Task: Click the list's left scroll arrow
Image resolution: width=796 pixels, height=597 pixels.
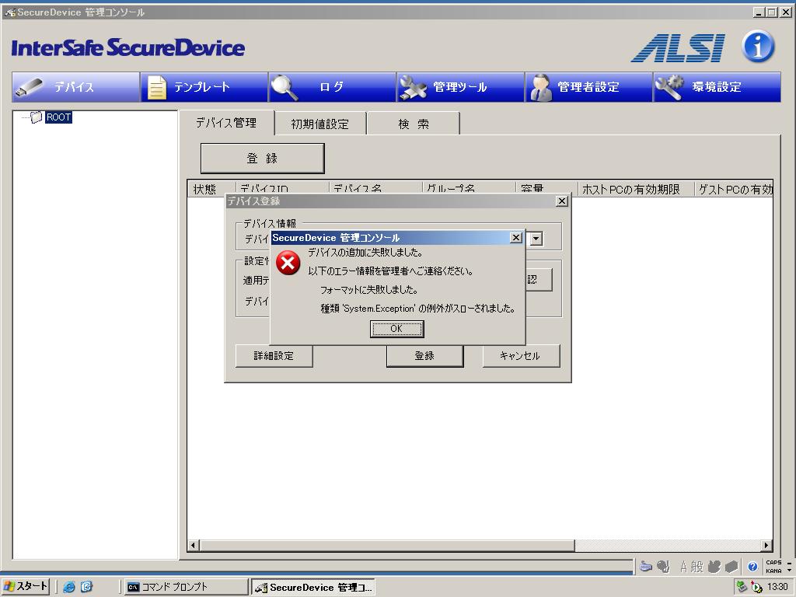Action: (x=193, y=546)
